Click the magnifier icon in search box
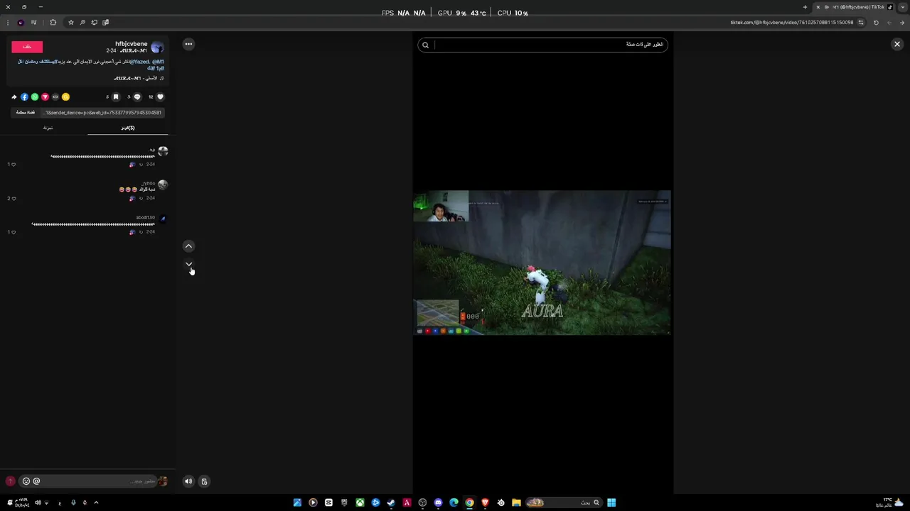The height and width of the screenshot is (511, 910). point(425,45)
